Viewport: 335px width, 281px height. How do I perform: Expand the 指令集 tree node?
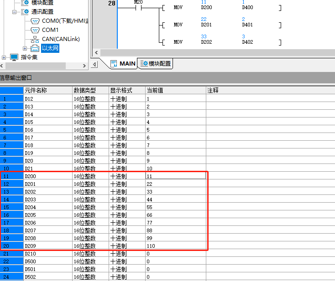click(x=4, y=57)
